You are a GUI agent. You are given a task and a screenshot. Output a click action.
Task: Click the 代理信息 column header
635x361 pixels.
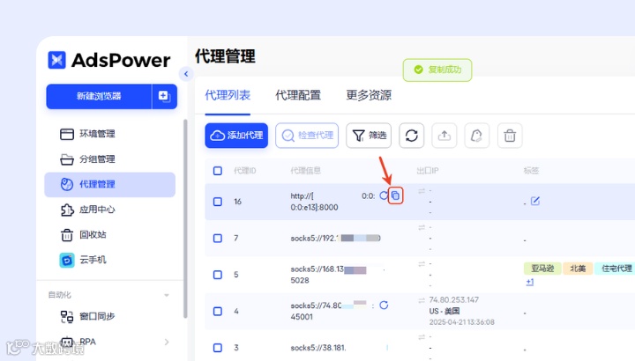tap(306, 171)
